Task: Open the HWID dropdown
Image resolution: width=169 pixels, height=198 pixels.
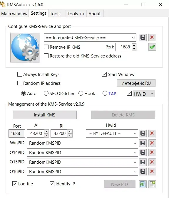Action: coord(144,94)
